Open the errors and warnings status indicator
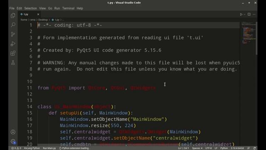 pos(16,148)
